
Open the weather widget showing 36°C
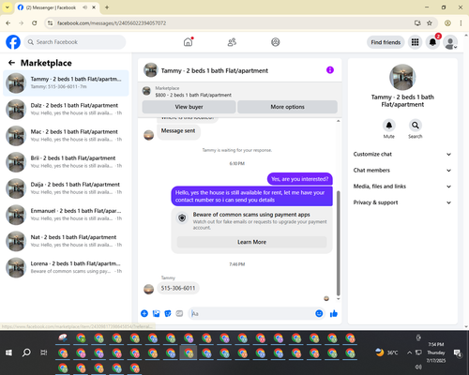[386, 352]
